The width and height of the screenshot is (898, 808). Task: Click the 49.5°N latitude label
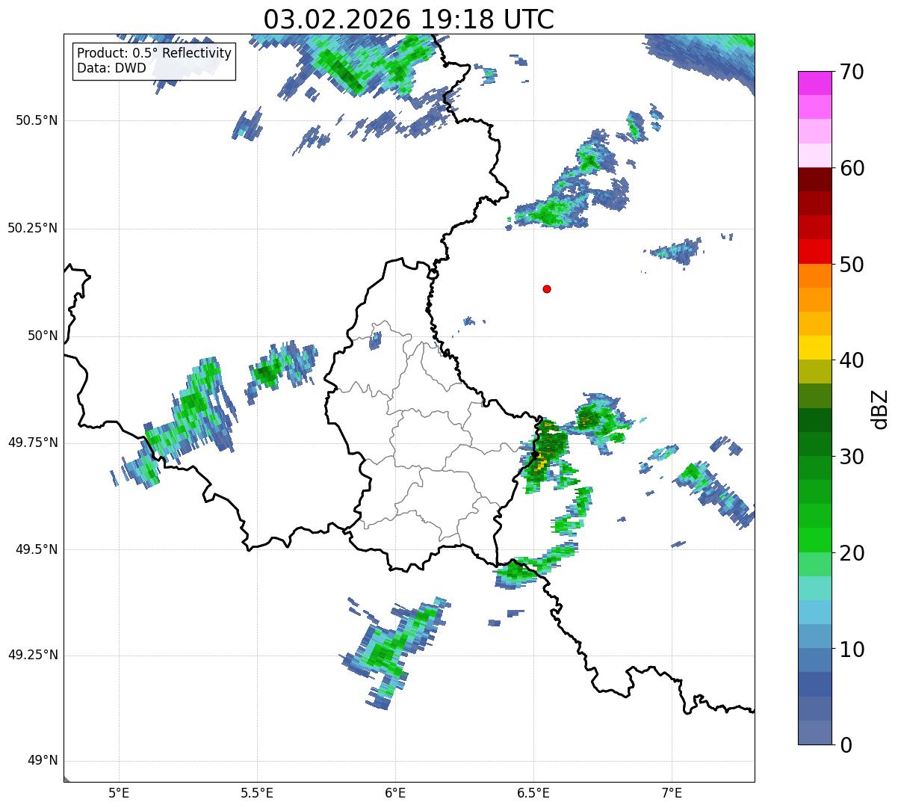coord(37,550)
